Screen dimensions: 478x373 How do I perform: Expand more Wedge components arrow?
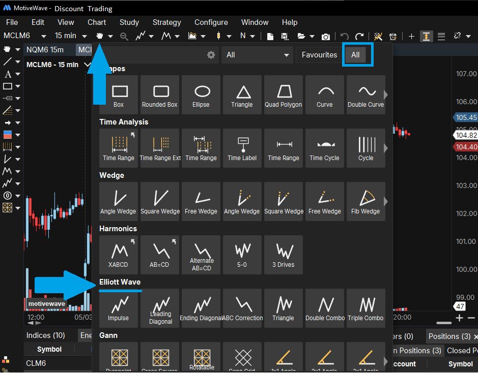tap(386, 201)
